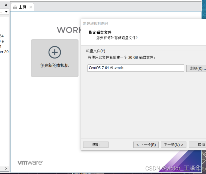Click the 磁盘文件(F) group label
This screenshot has height=174, width=206.
click(96, 51)
